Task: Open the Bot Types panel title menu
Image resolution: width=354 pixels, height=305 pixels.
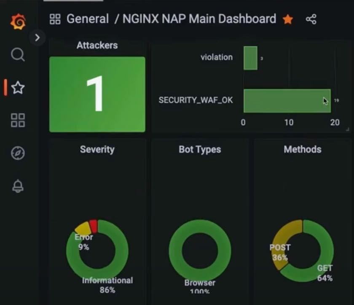Action: coord(200,149)
